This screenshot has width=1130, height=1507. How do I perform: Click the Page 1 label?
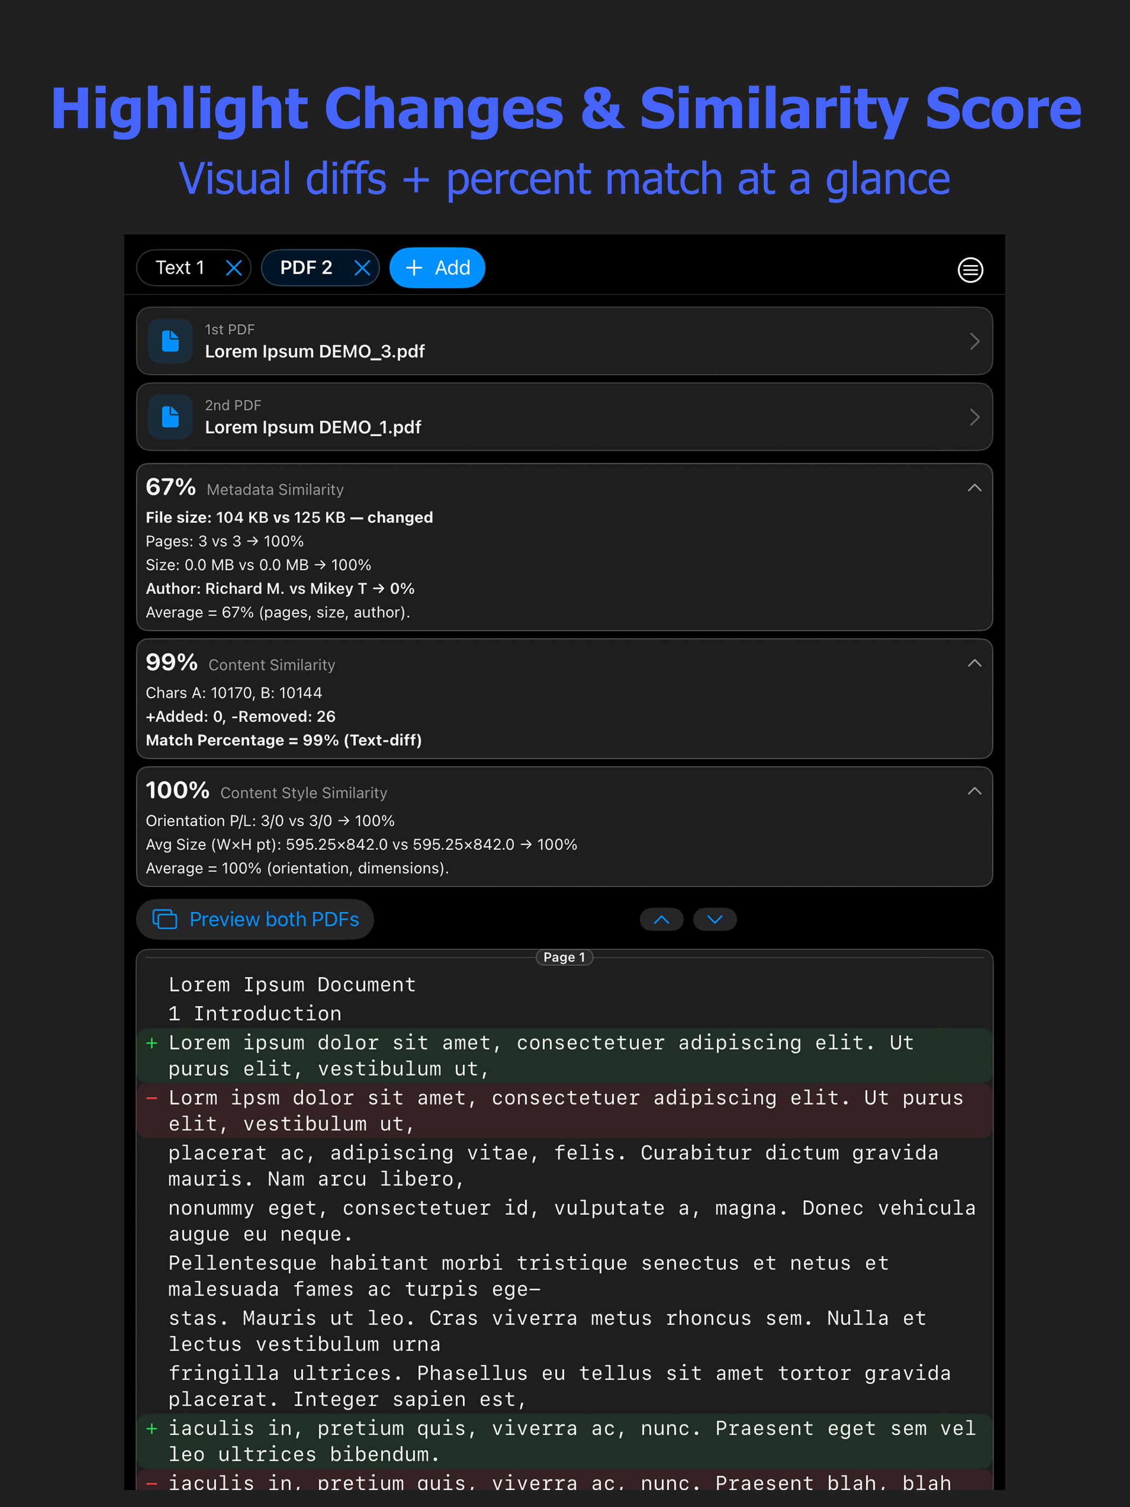(564, 957)
